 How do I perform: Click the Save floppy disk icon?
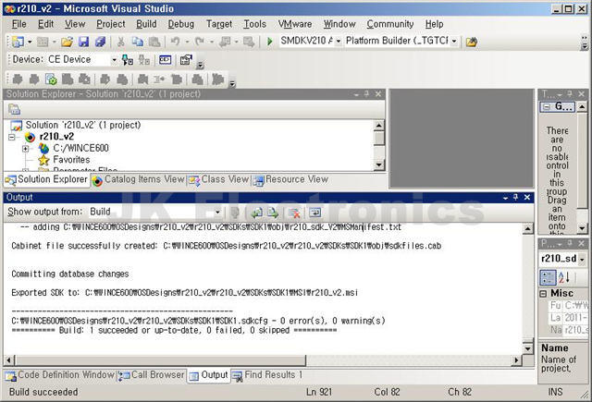pos(83,42)
